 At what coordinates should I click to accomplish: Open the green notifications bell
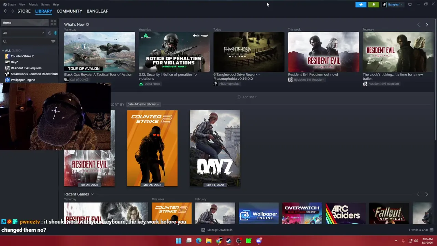373,4
